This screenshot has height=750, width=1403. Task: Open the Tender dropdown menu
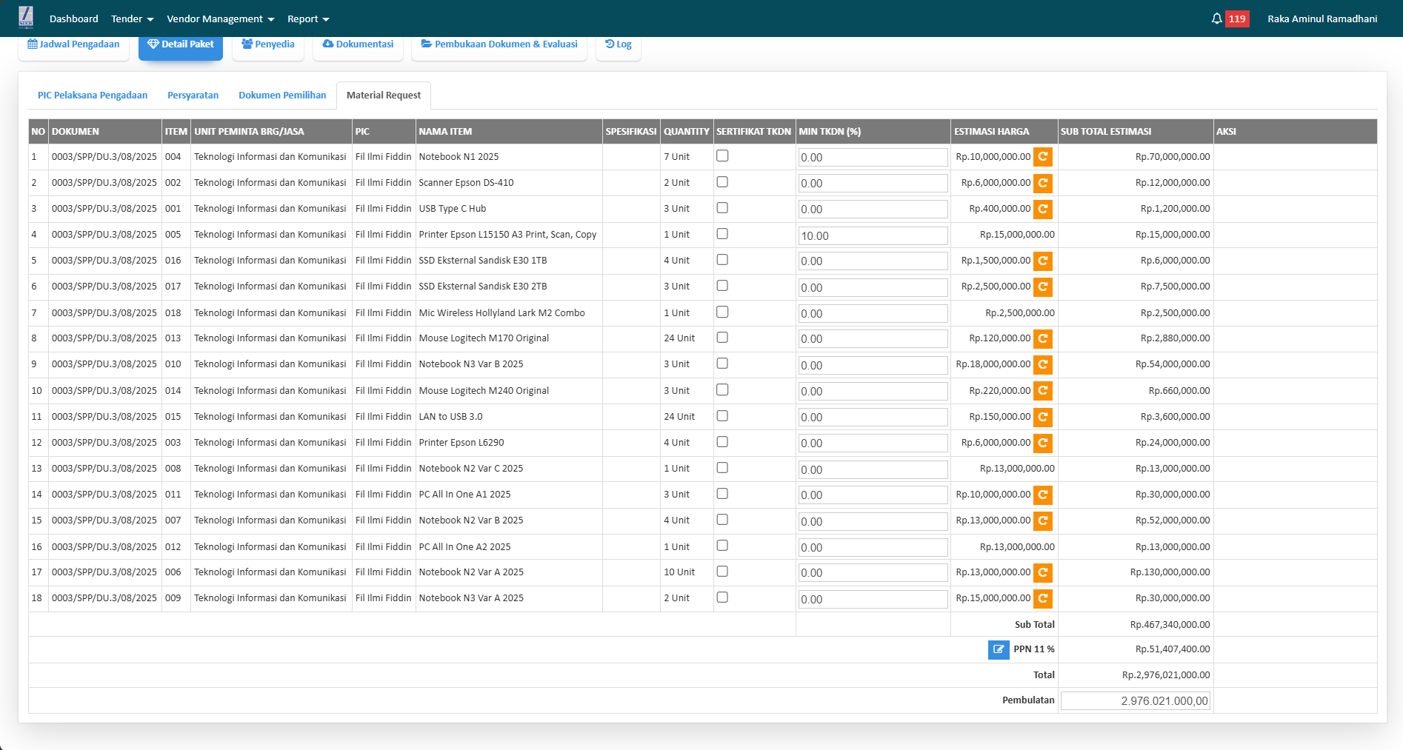[132, 19]
